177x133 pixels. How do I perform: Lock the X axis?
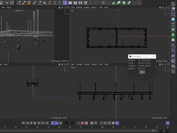[x=50, y=3]
